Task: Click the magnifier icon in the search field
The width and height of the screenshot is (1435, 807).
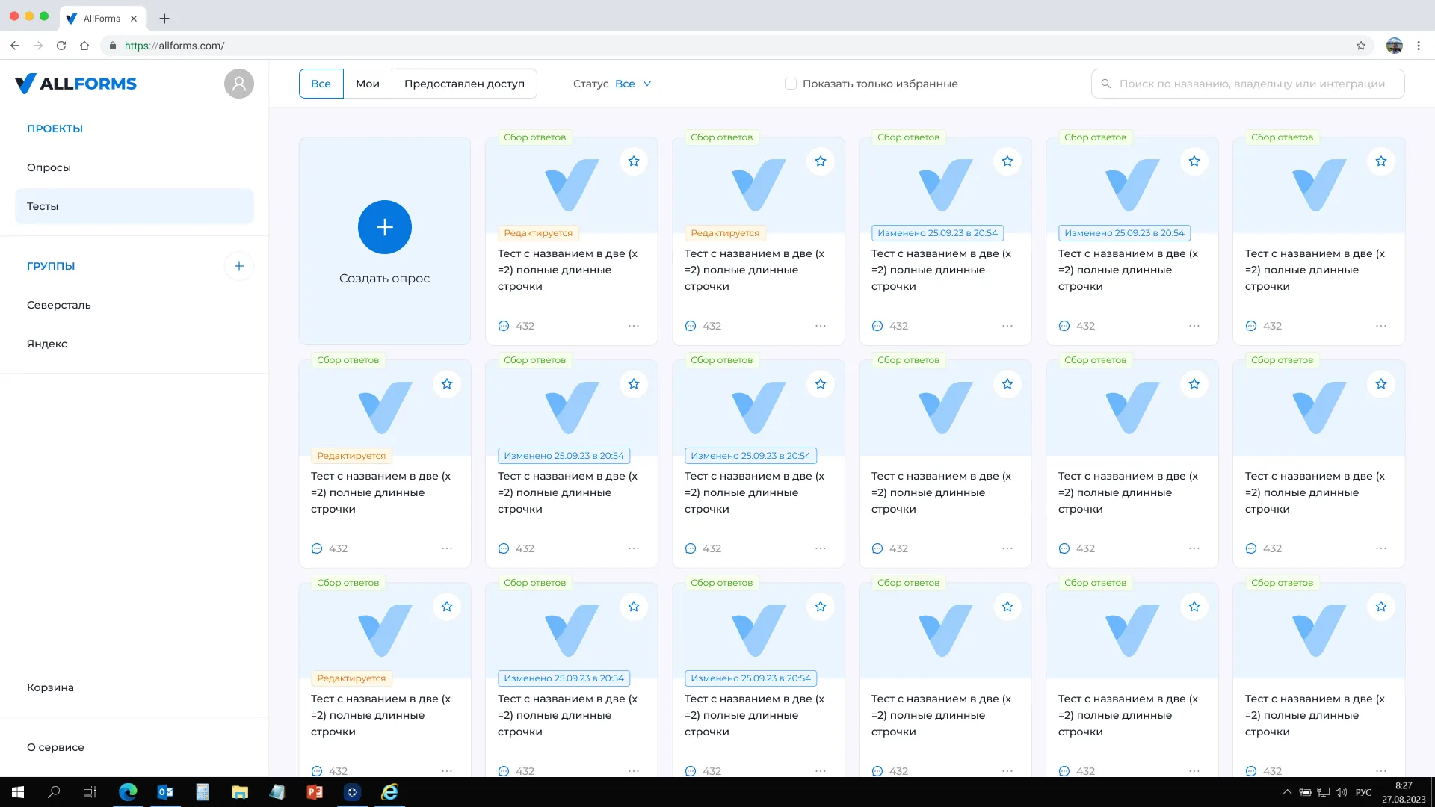Action: click(x=1106, y=84)
